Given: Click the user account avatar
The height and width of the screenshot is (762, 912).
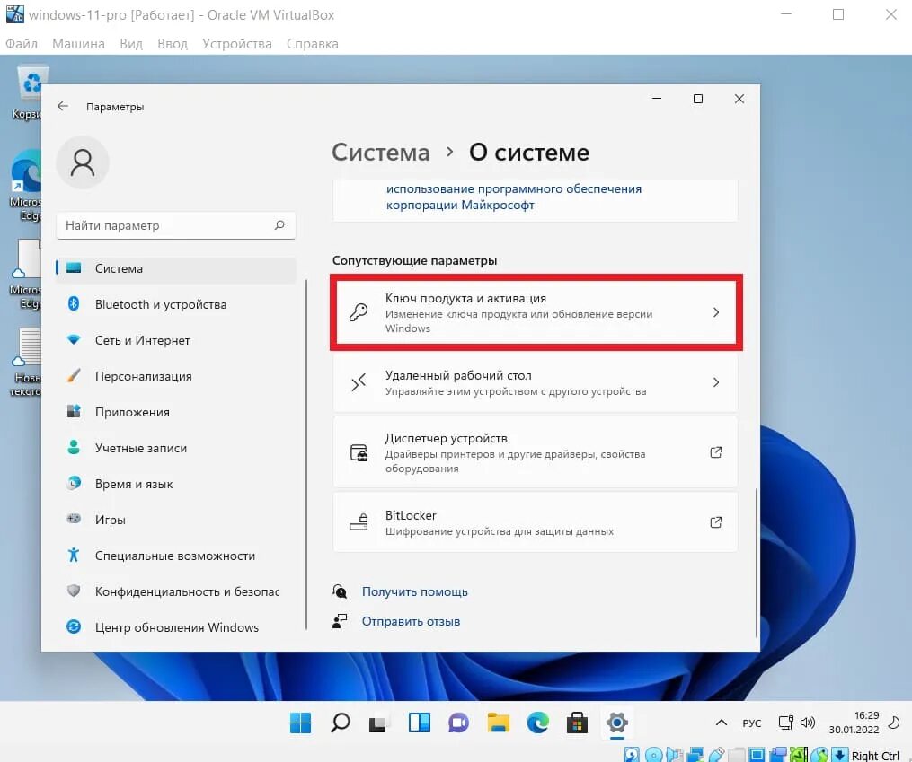Looking at the screenshot, I should [x=83, y=162].
